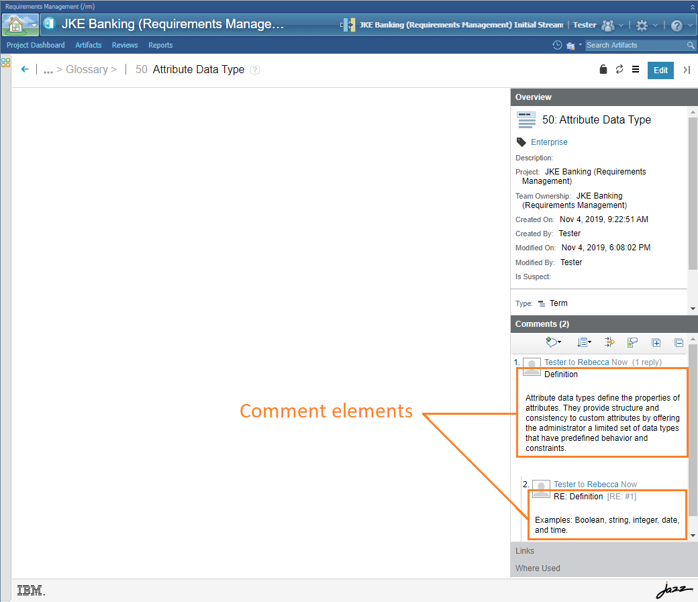Click the IBM logo in footer
698x602 pixels.
30,591
